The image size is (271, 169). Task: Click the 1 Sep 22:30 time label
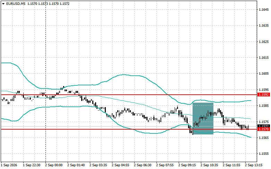click(x=32, y=165)
